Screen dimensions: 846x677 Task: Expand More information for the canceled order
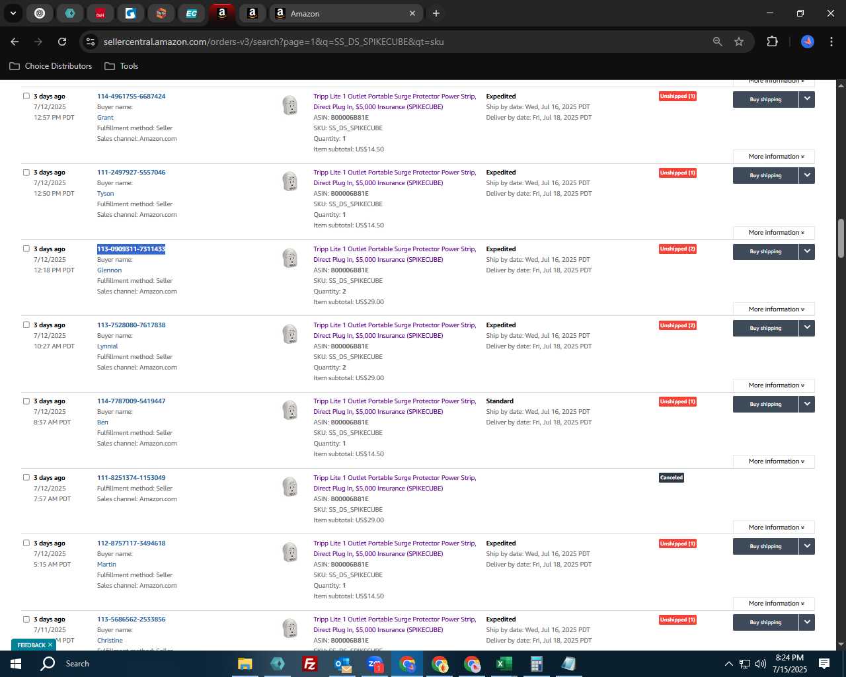774,528
